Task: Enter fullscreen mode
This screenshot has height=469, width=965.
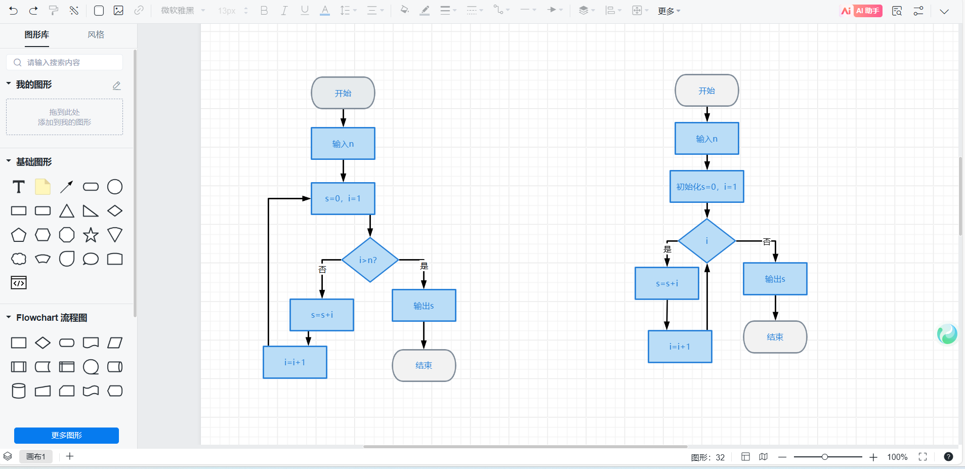Action: point(923,457)
